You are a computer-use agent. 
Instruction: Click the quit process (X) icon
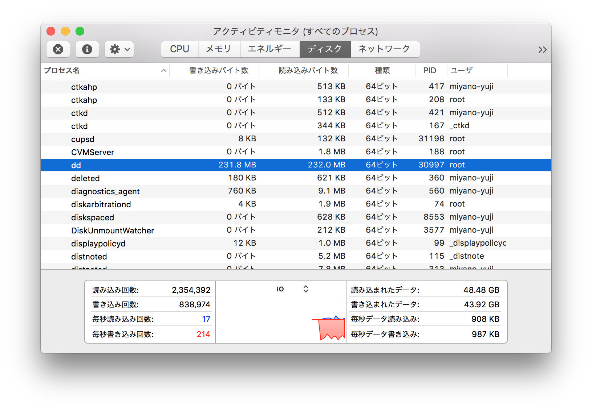[58, 49]
